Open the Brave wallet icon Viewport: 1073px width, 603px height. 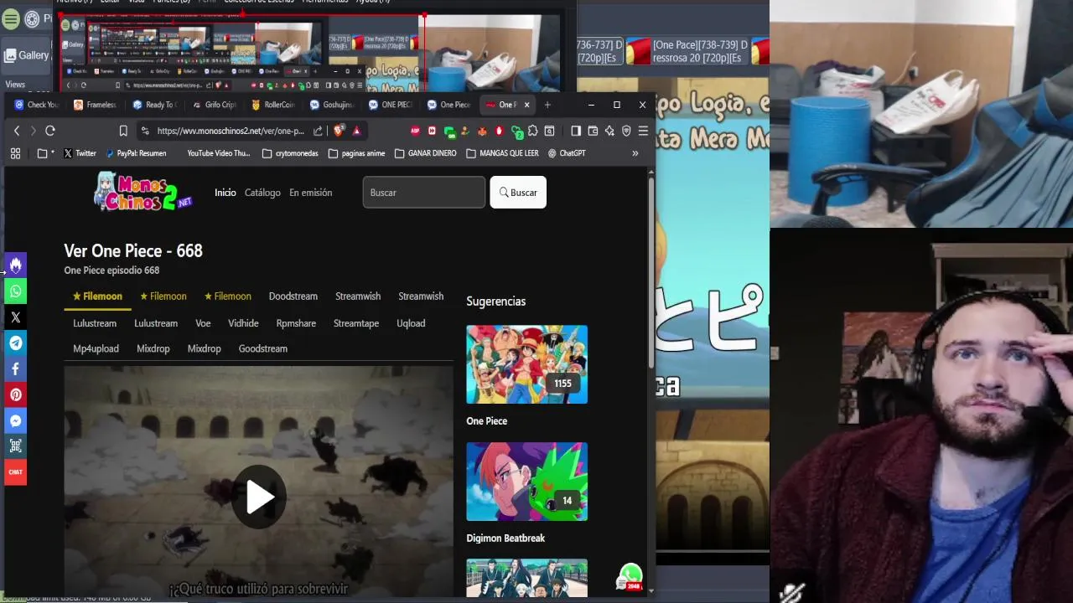pyautogui.click(x=593, y=131)
